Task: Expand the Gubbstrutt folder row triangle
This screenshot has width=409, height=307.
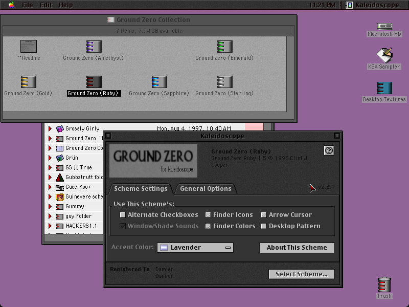Action: 50,177
